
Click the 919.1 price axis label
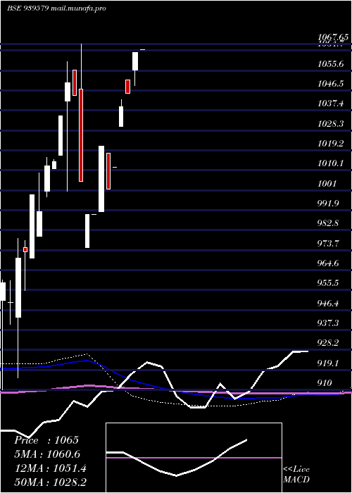pyautogui.click(x=328, y=363)
